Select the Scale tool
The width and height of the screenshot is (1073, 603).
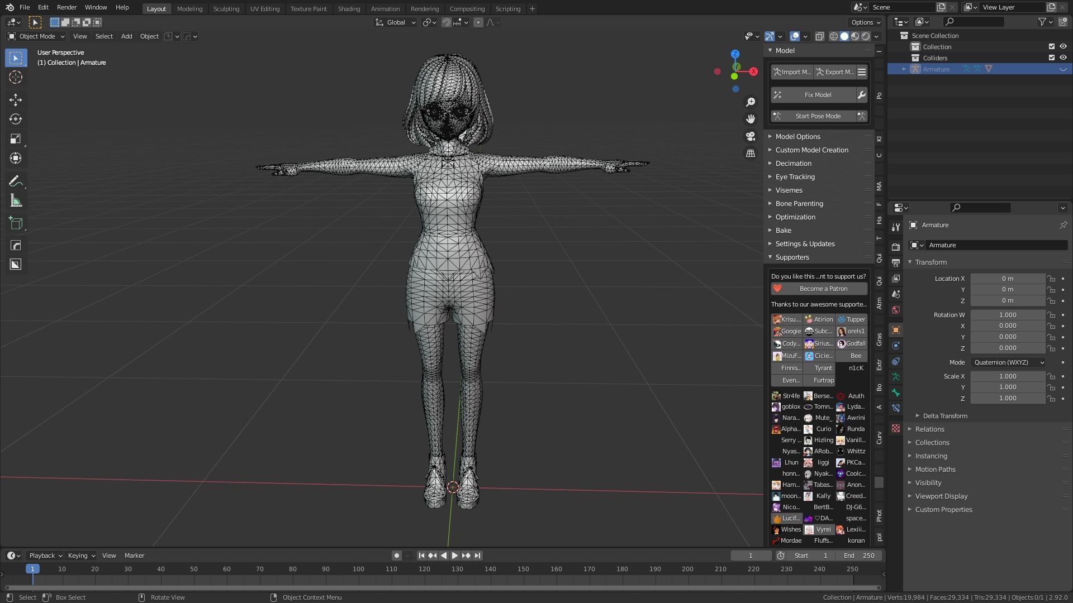(x=16, y=139)
